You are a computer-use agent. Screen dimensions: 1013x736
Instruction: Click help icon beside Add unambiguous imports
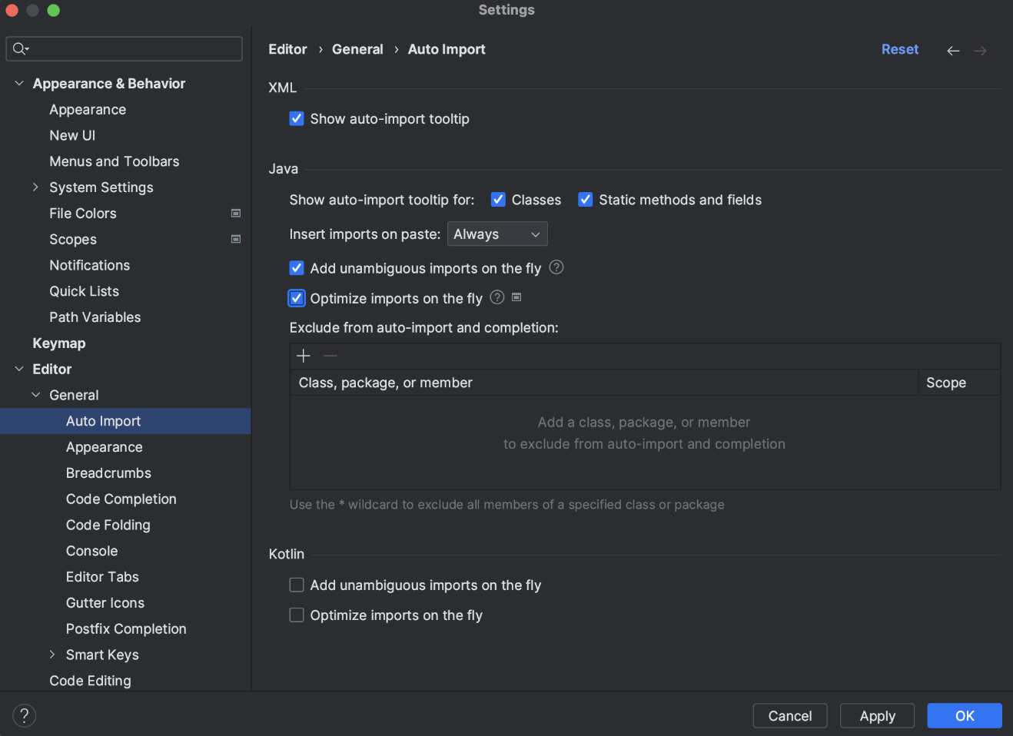tap(556, 267)
